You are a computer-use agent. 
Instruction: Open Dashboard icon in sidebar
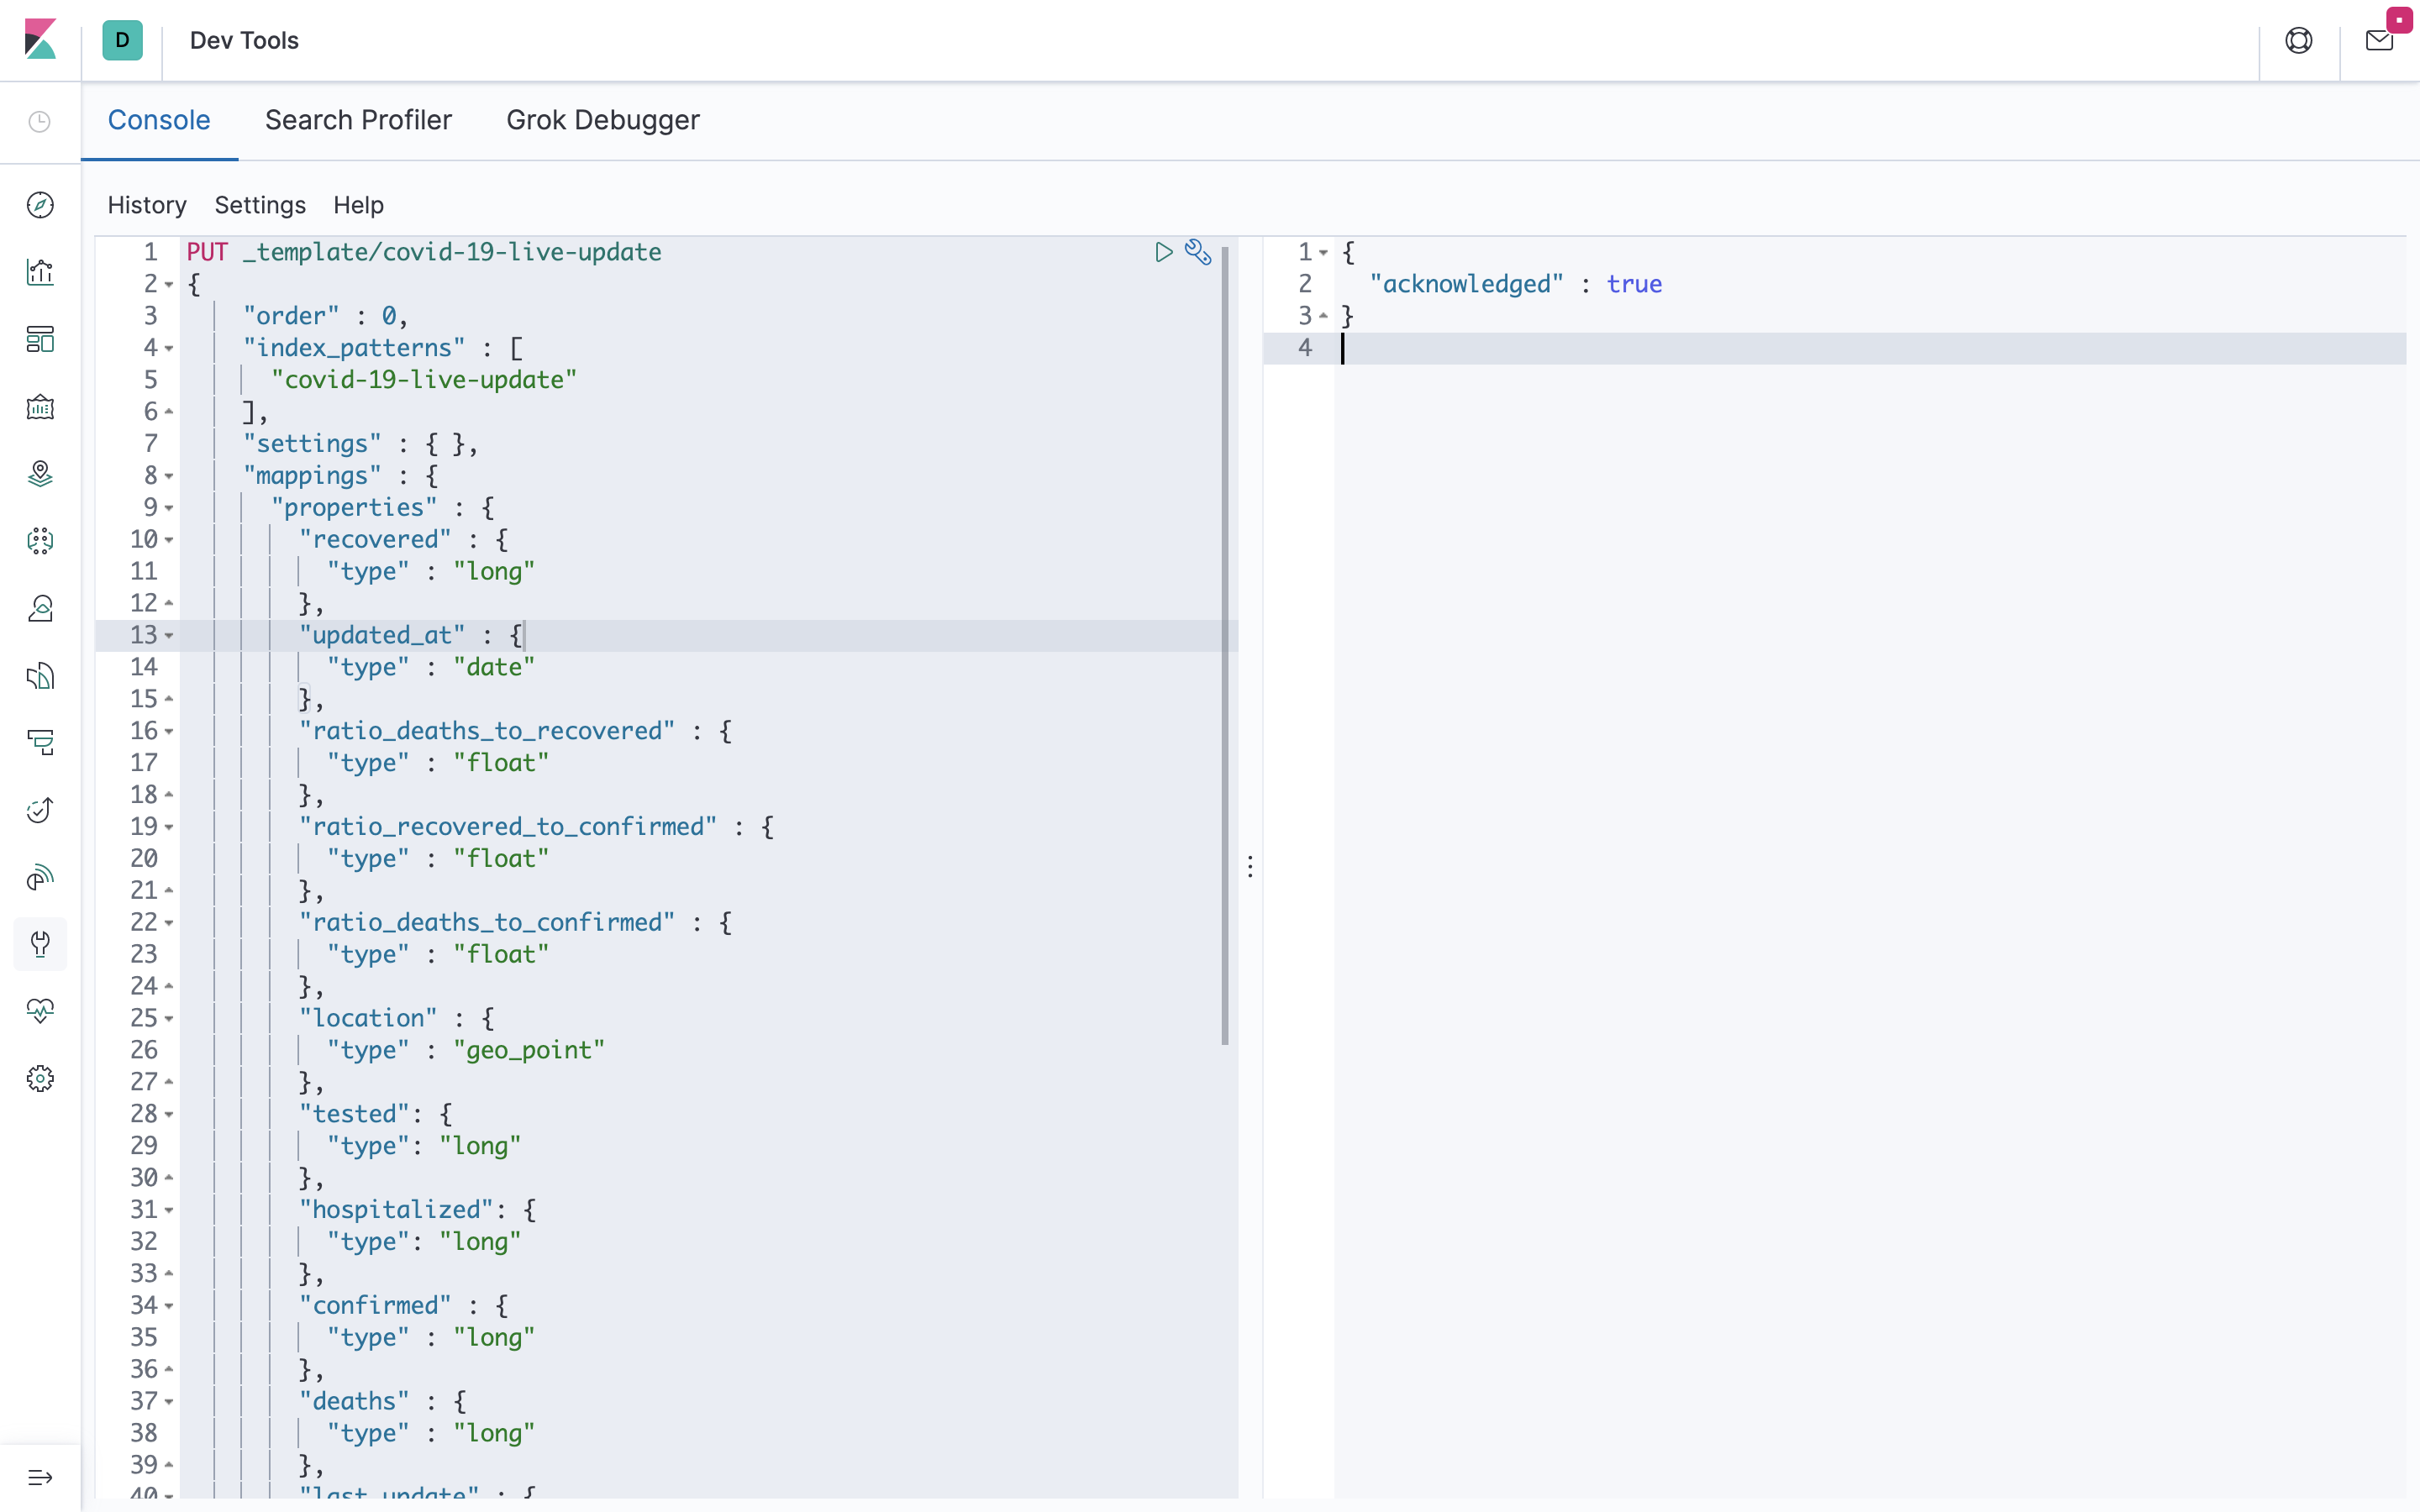point(40,339)
